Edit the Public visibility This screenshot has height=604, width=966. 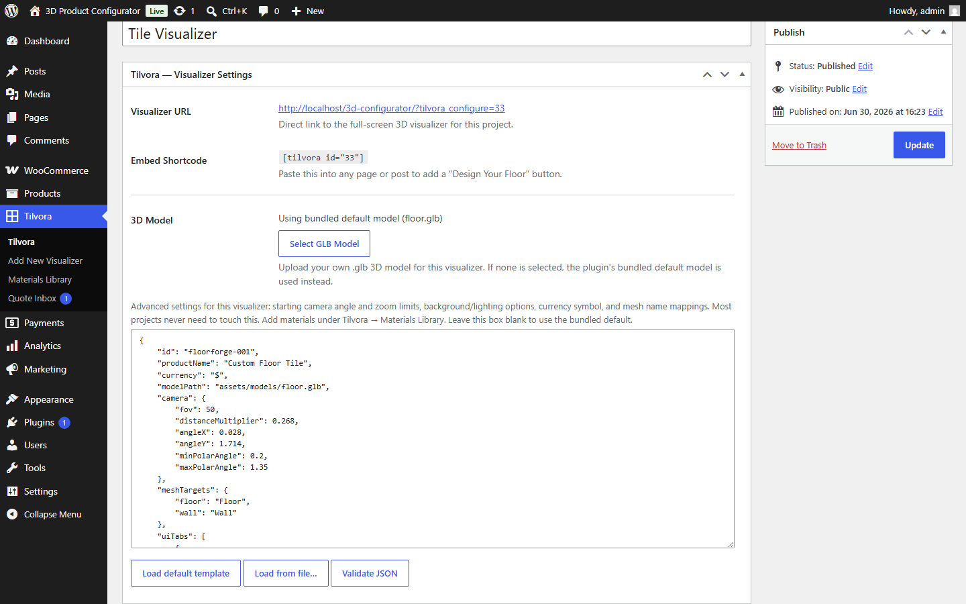pos(859,89)
